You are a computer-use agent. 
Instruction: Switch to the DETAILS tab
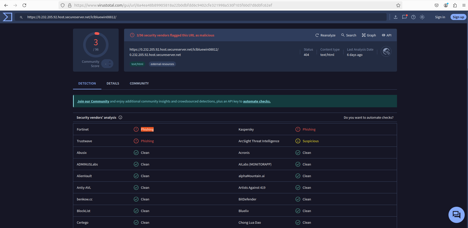pyautogui.click(x=113, y=84)
